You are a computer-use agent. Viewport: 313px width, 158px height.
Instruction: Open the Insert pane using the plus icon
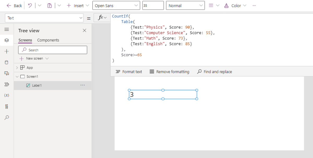coord(7,51)
